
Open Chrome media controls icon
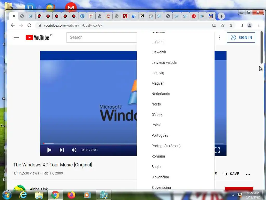point(241,25)
